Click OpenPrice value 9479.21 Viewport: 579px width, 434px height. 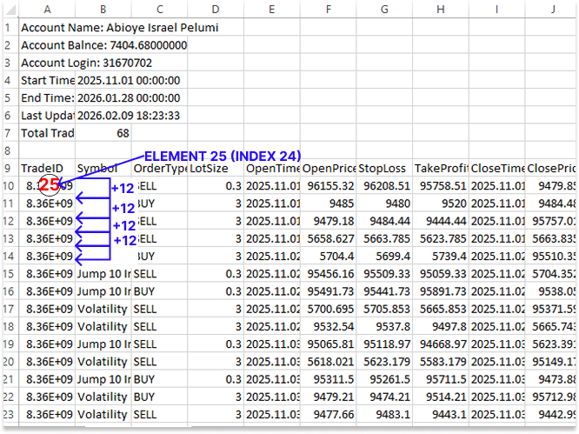coord(329,397)
